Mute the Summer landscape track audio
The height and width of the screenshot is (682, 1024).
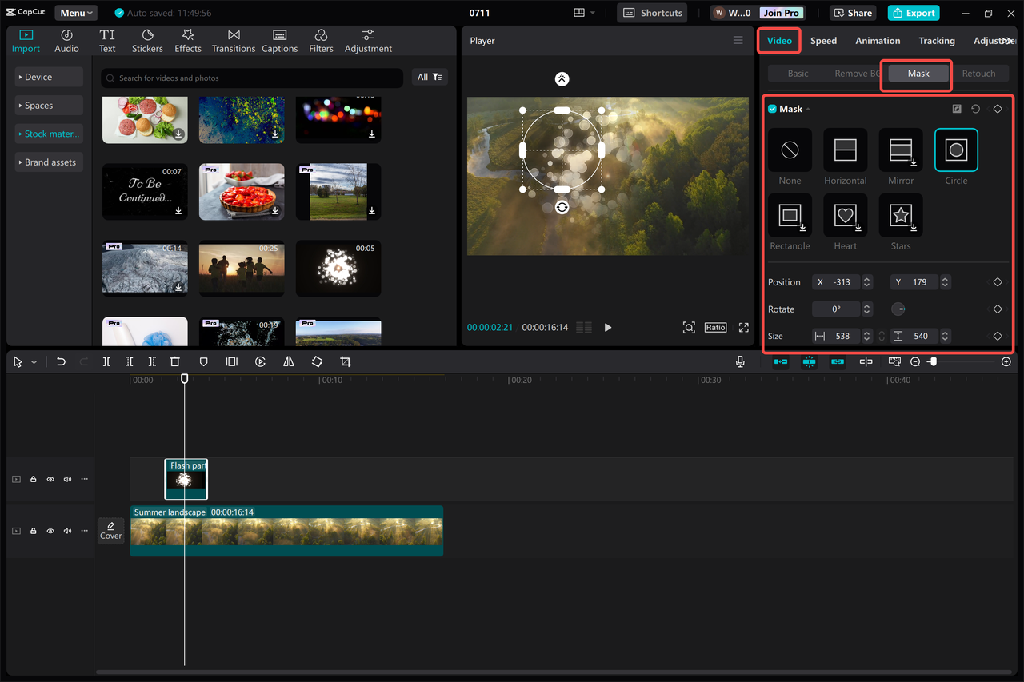(67, 531)
